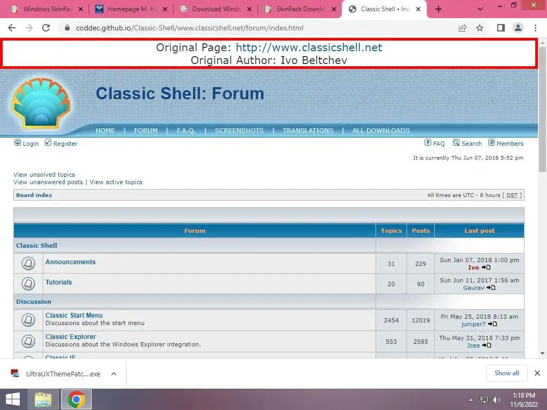This screenshot has height=410, width=547.
Task: Click the Register checkmark icon
Action: [48, 142]
